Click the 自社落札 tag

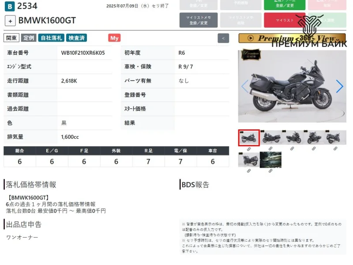(51, 38)
